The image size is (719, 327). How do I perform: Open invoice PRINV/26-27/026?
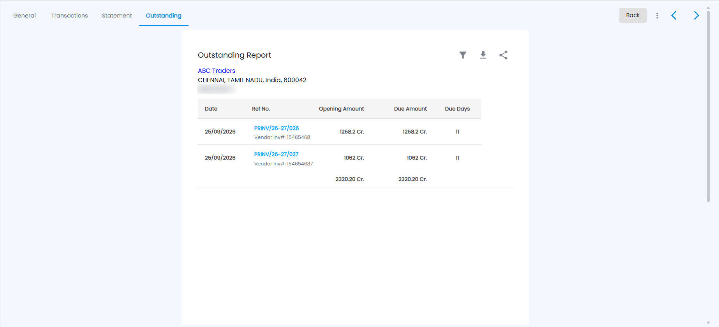(277, 128)
